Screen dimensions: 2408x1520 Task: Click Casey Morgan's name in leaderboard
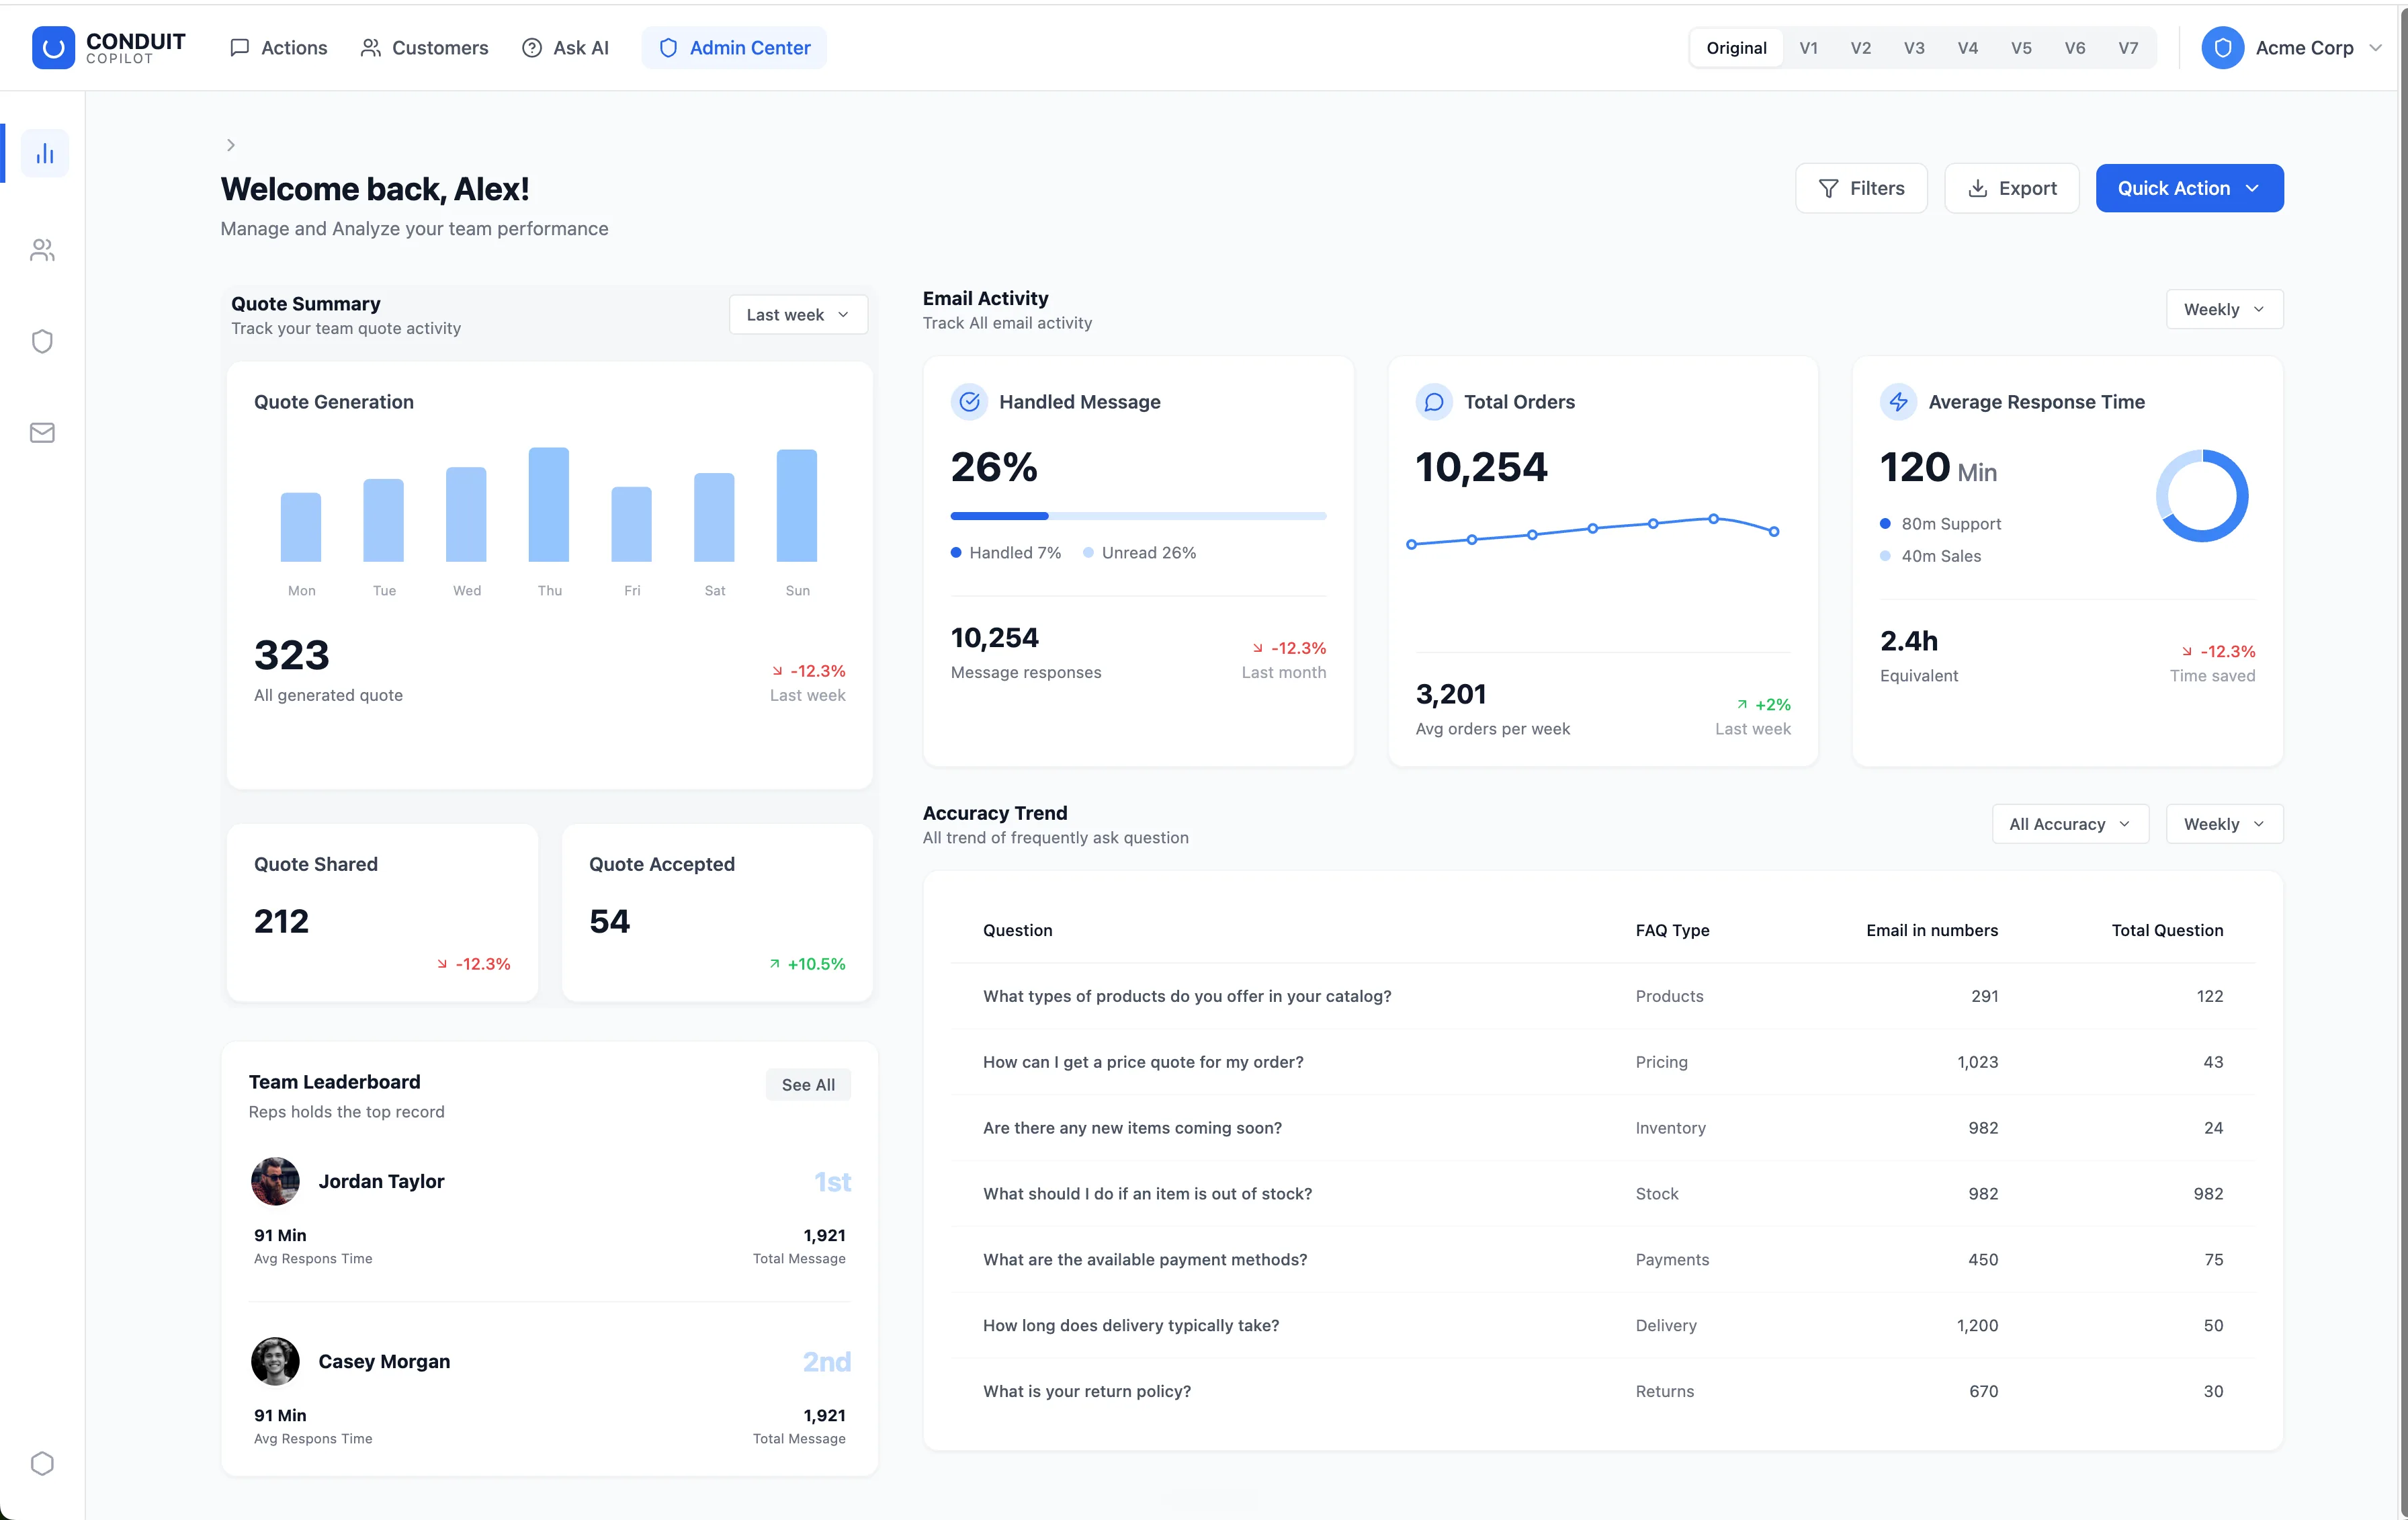(x=384, y=1361)
